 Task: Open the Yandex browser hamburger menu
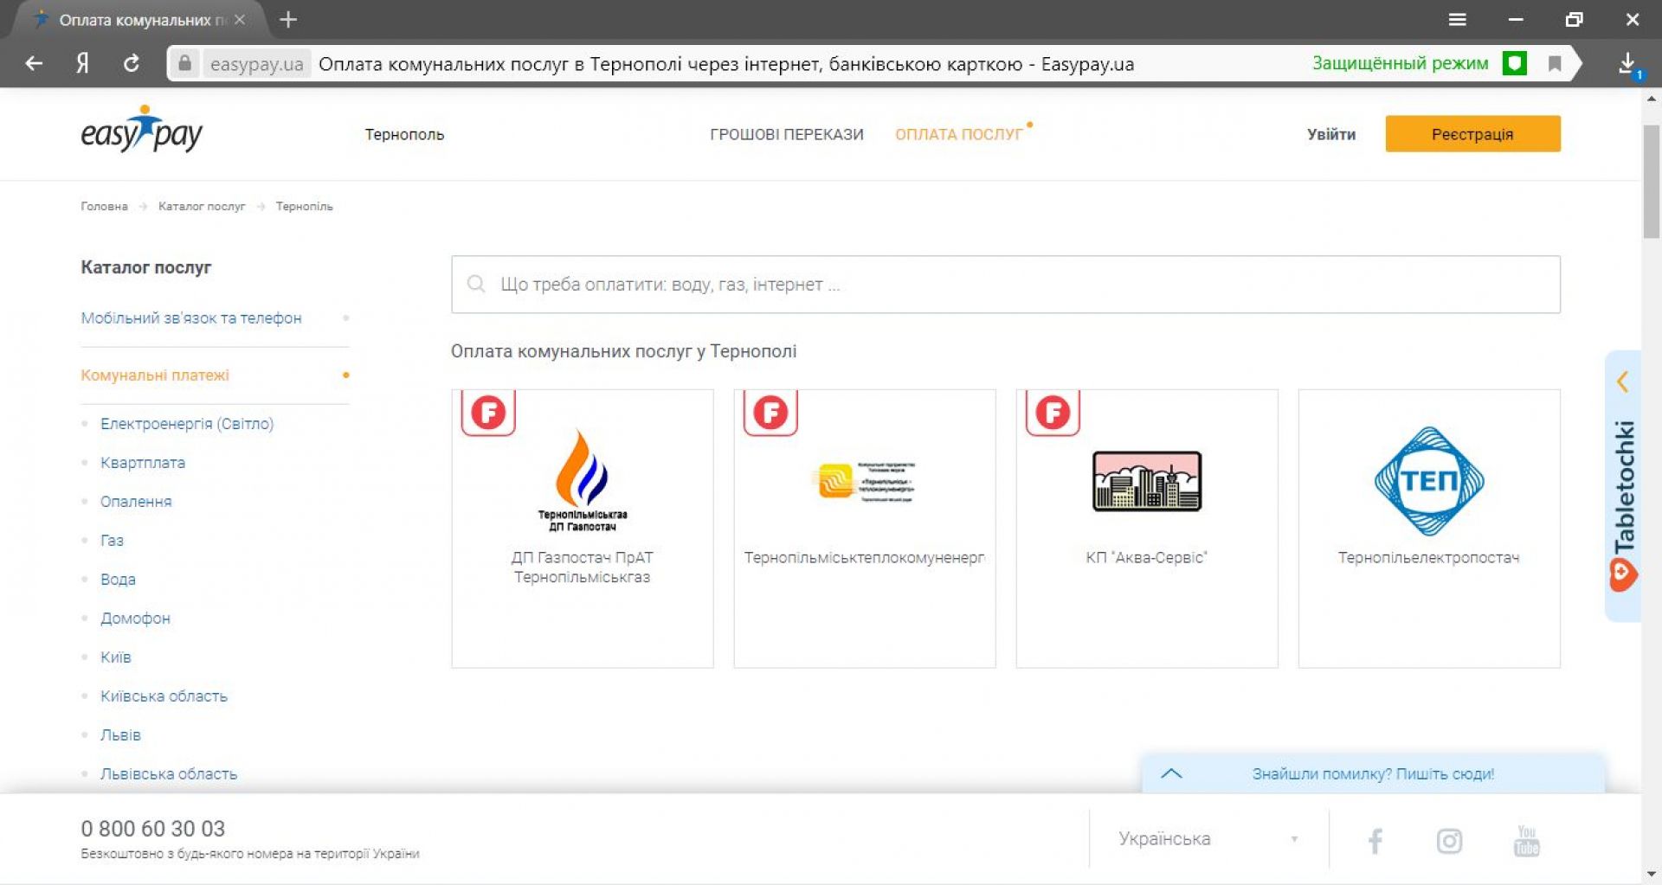point(1458,19)
